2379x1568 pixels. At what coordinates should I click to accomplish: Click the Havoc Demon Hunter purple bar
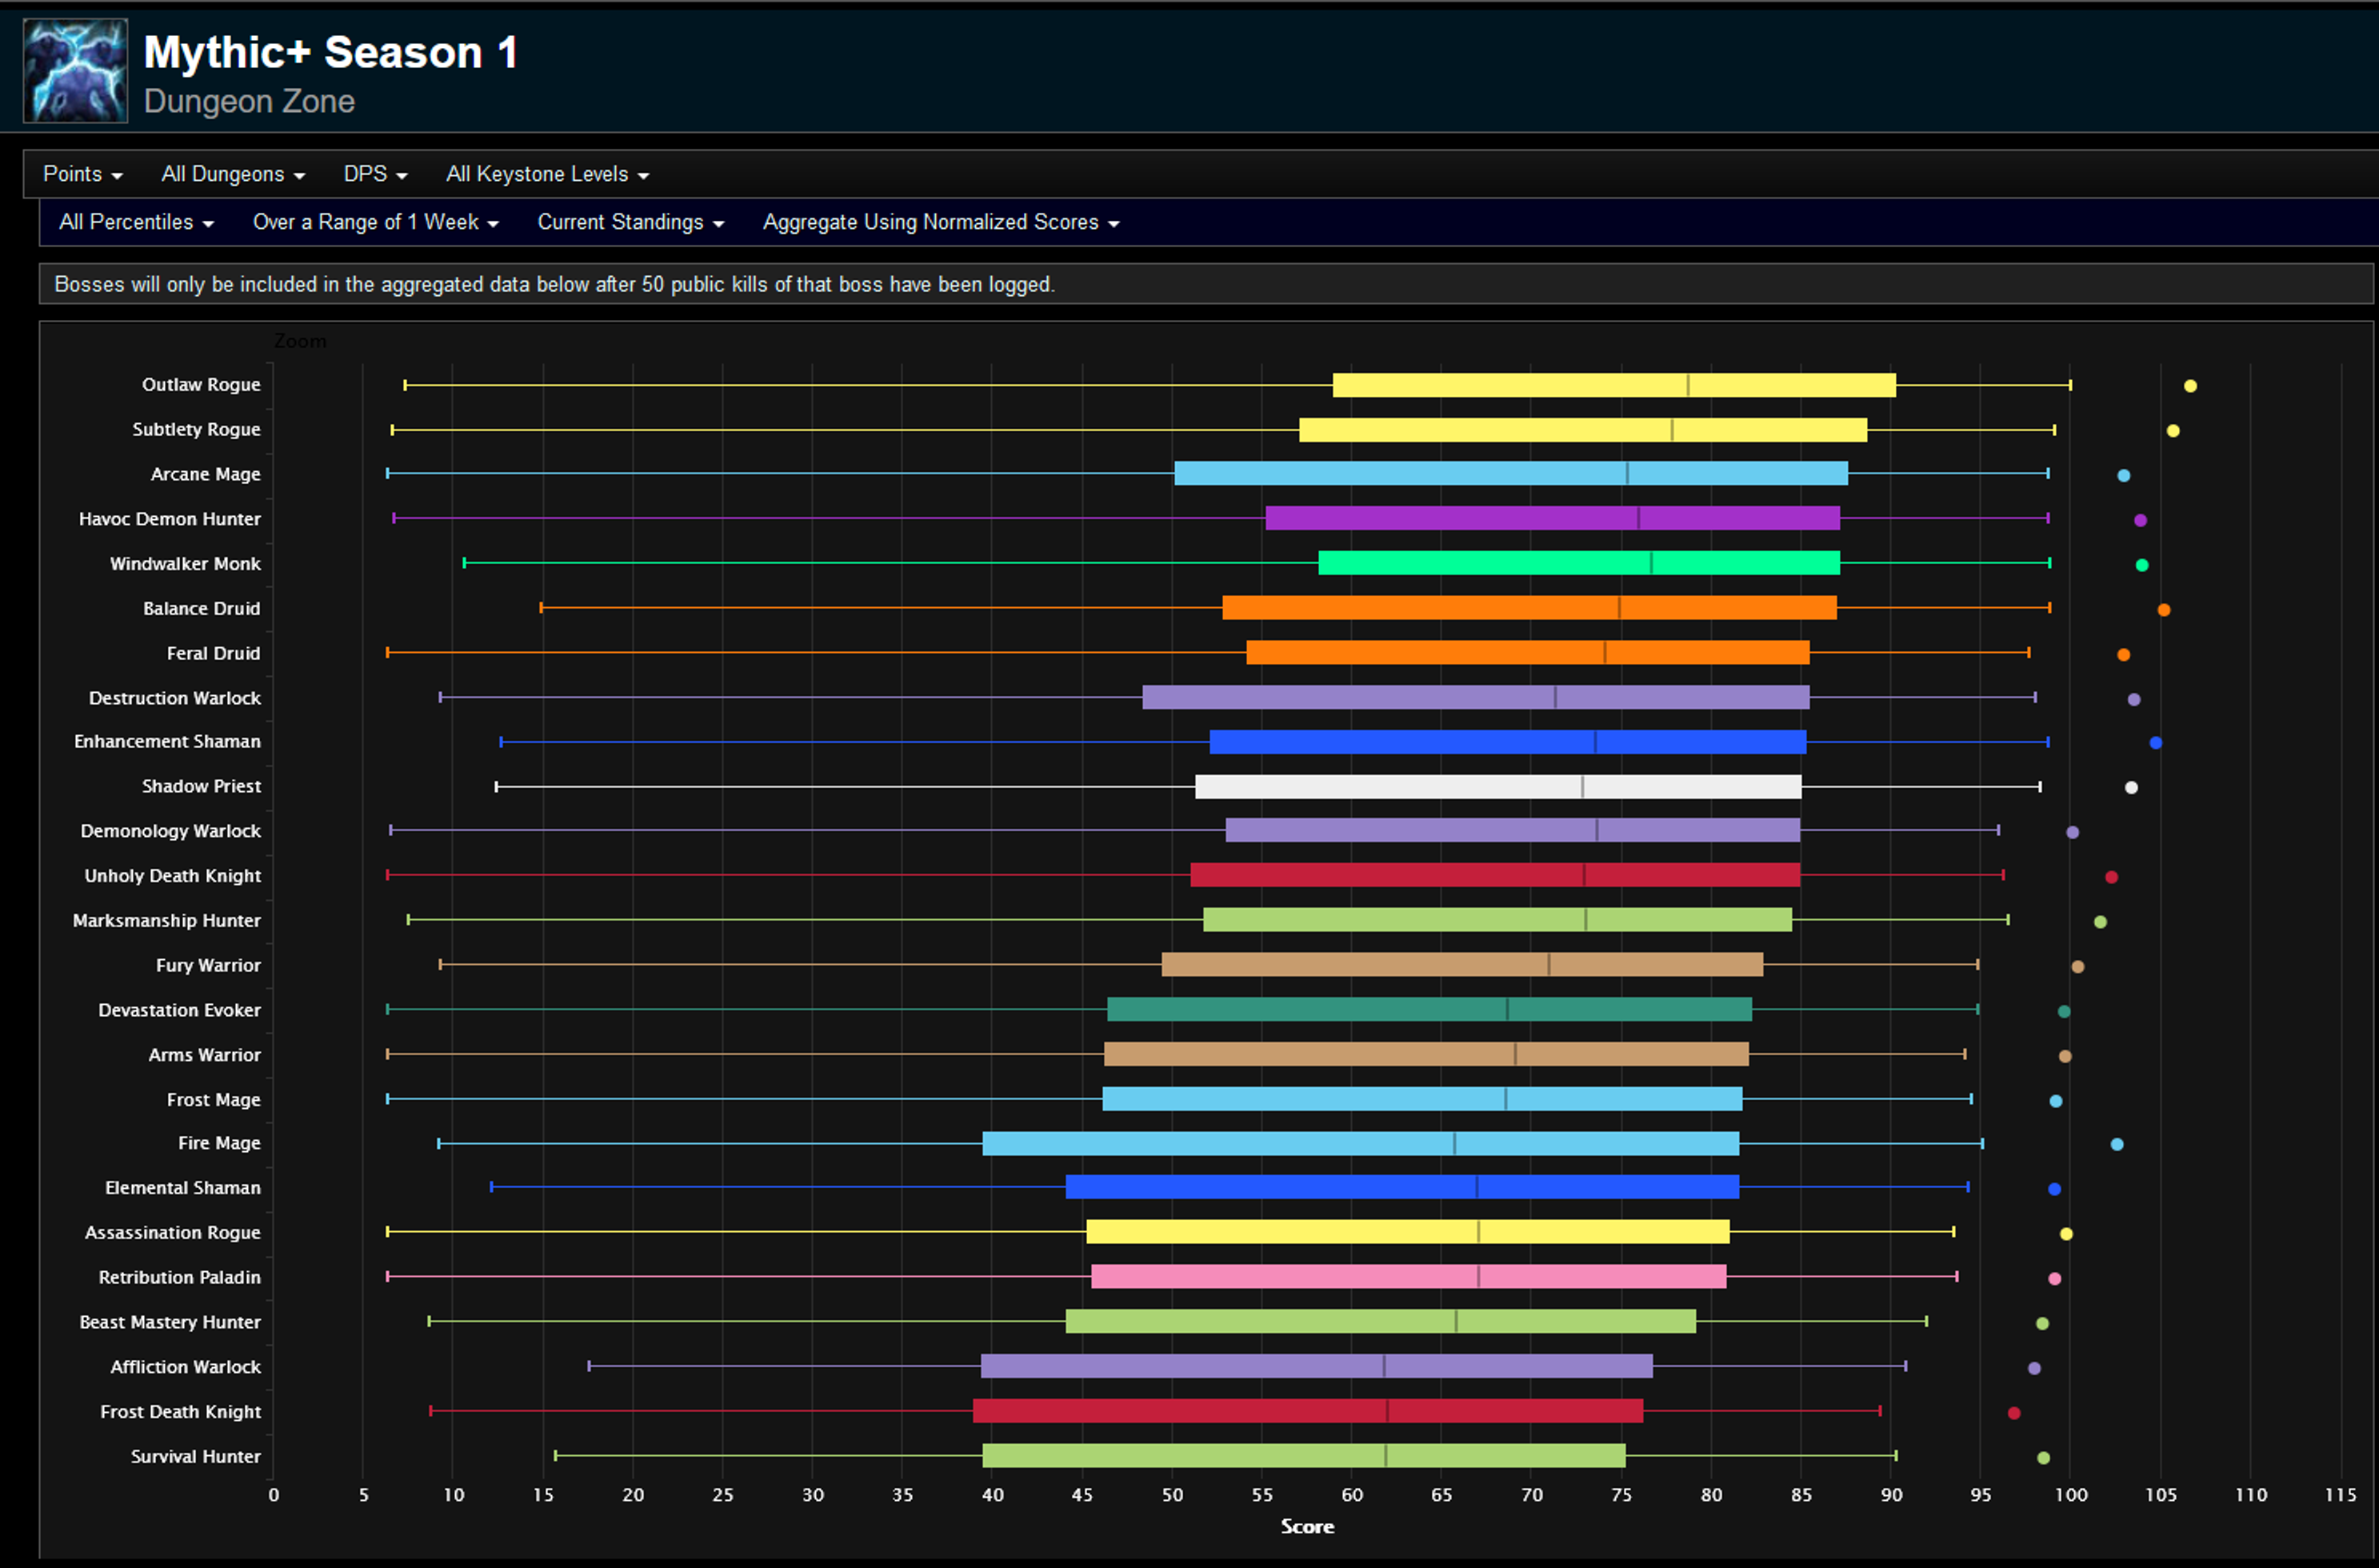(x=1552, y=518)
